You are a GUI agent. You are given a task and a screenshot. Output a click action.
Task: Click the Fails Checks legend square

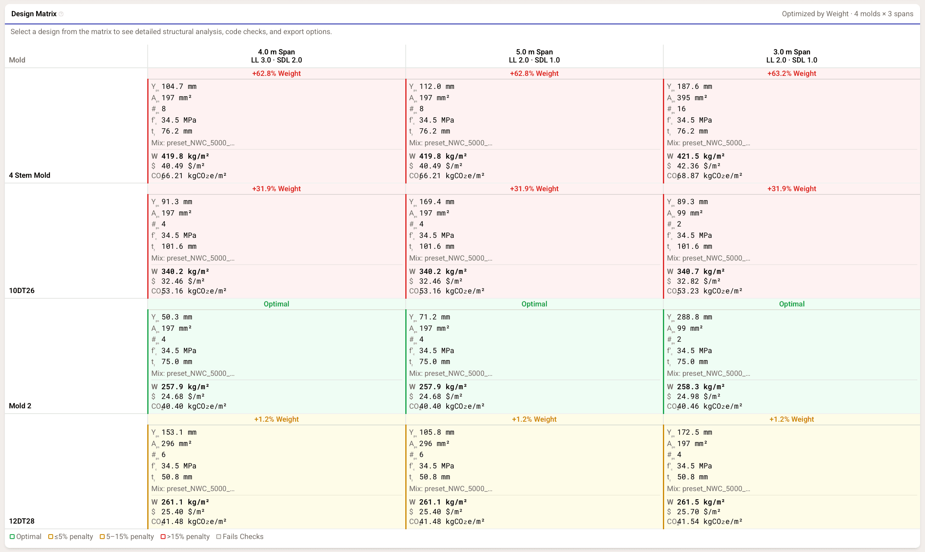(219, 537)
